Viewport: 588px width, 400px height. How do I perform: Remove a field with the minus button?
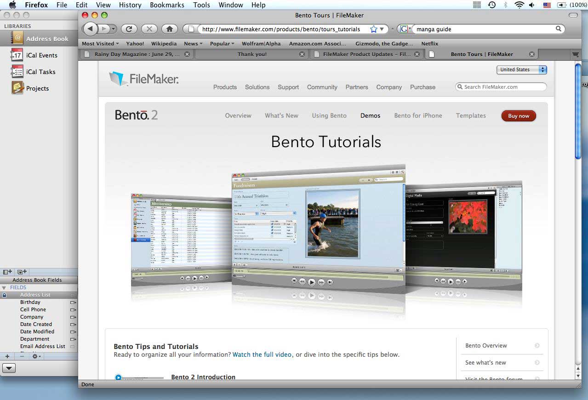[x=22, y=356]
